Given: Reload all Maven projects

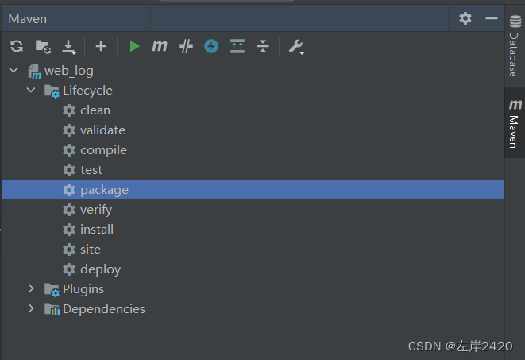Looking at the screenshot, I should pos(17,46).
